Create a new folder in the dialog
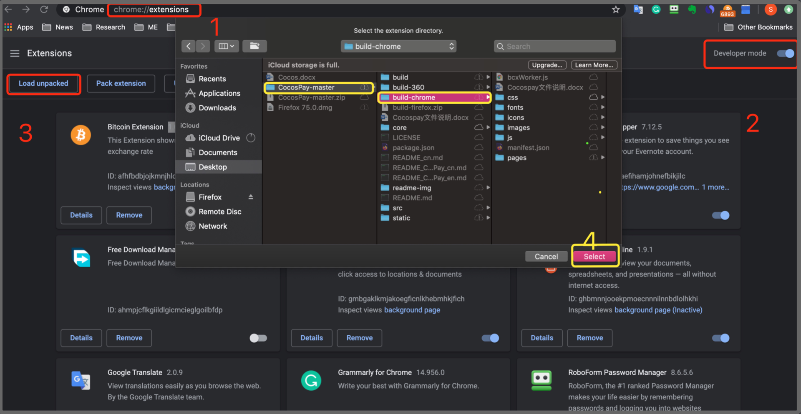This screenshot has height=414, width=801. click(x=255, y=46)
